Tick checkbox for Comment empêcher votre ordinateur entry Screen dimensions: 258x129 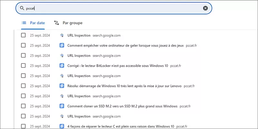click(x=23, y=45)
